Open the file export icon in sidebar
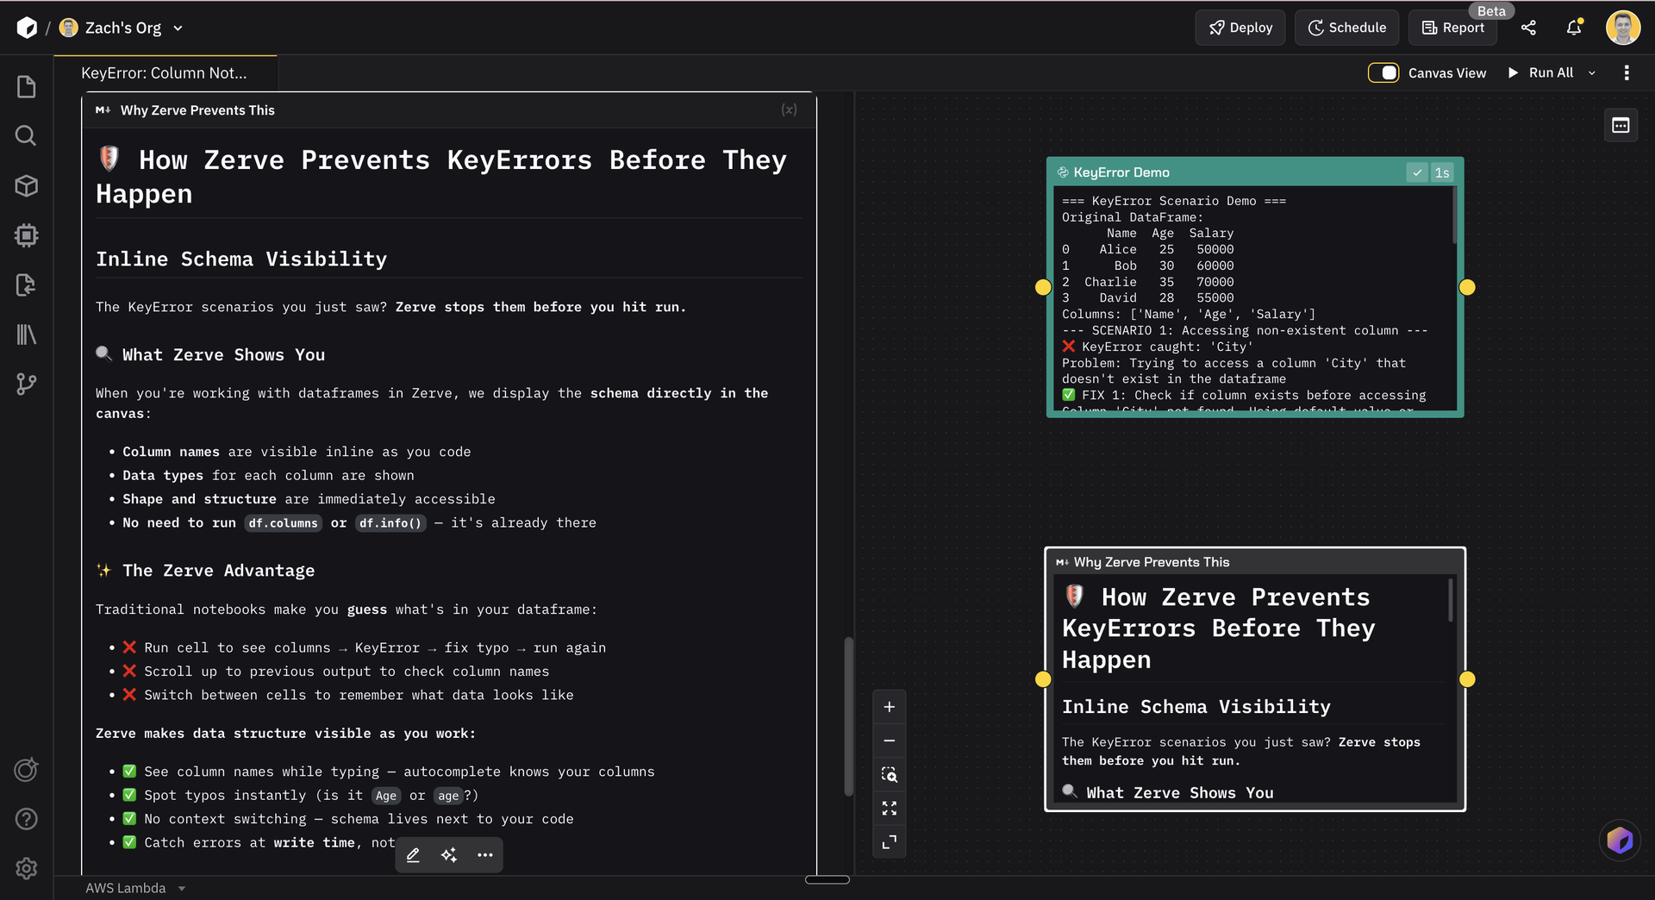Screen dimensions: 1655x900 click(27, 284)
